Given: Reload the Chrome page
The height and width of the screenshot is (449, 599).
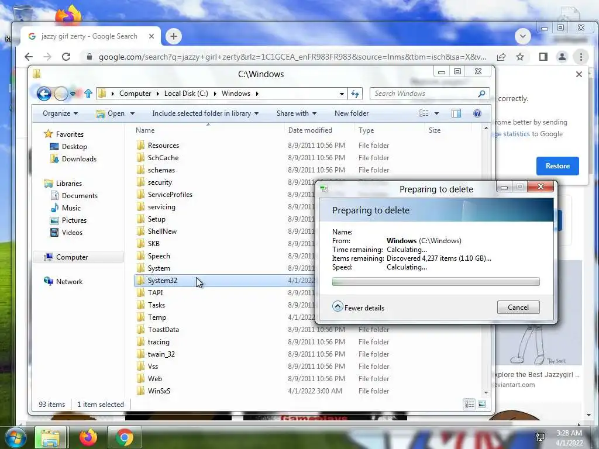Looking at the screenshot, I should [x=66, y=57].
